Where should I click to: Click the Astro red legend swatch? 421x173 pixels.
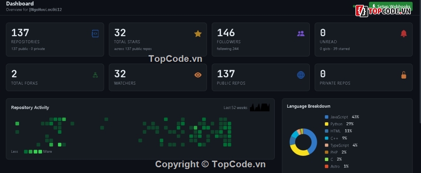pos(327,166)
